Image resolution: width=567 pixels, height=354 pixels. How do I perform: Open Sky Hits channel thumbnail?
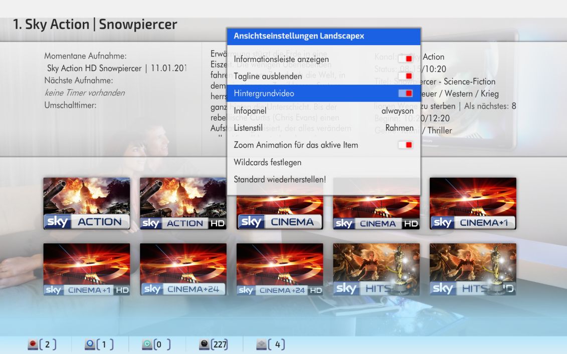(x=376, y=269)
